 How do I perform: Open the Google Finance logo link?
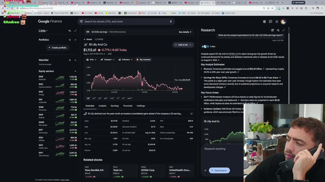pyautogui.click(x=50, y=21)
